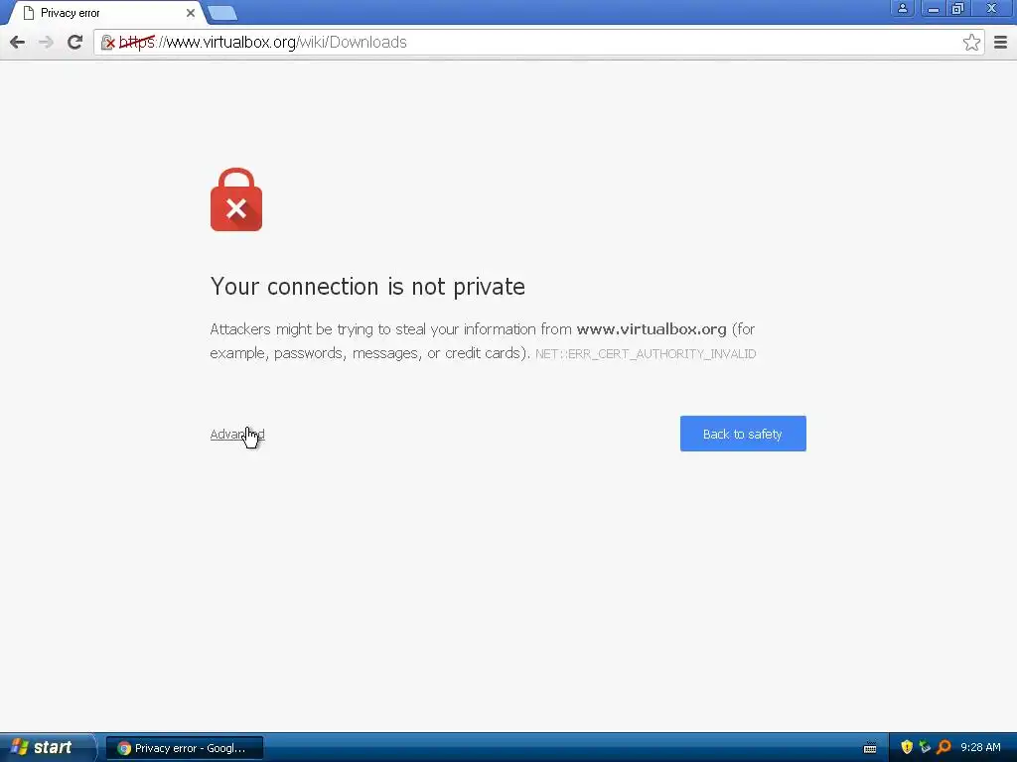This screenshot has width=1017, height=762.
Task: Open a new tab button
Action: click(221, 13)
